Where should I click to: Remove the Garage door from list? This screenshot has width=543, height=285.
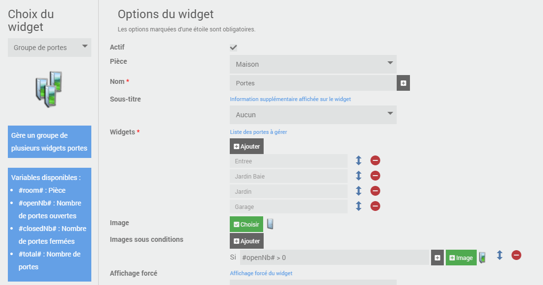[375, 206]
